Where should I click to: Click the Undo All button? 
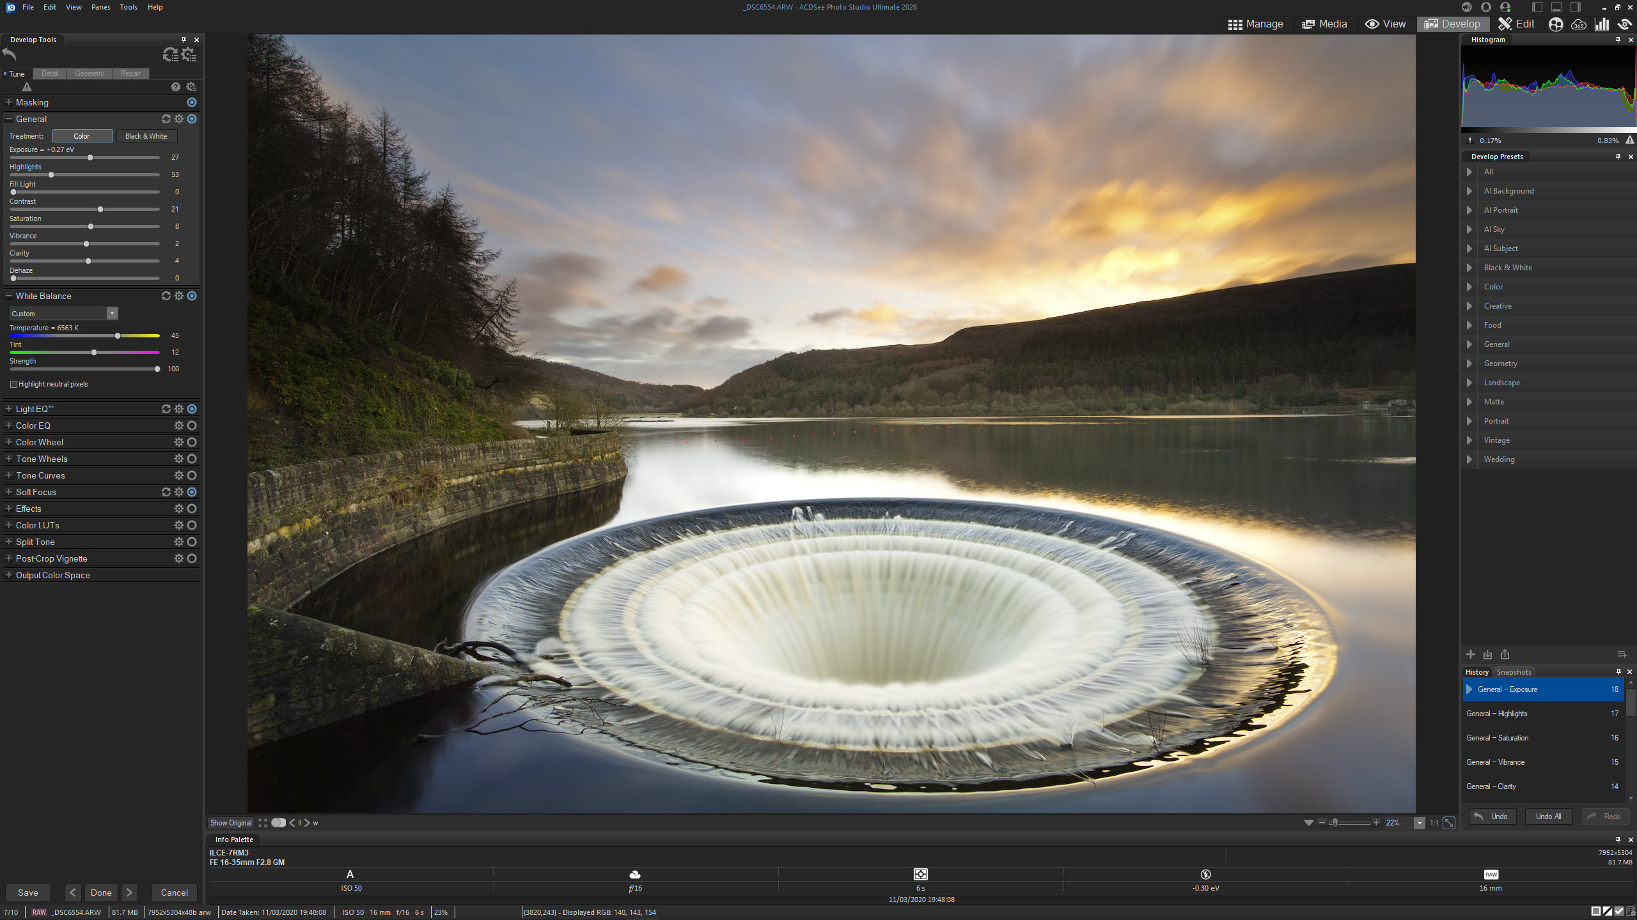(x=1548, y=816)
